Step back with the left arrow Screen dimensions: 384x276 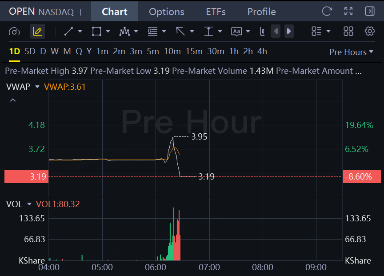pos(276,32)
